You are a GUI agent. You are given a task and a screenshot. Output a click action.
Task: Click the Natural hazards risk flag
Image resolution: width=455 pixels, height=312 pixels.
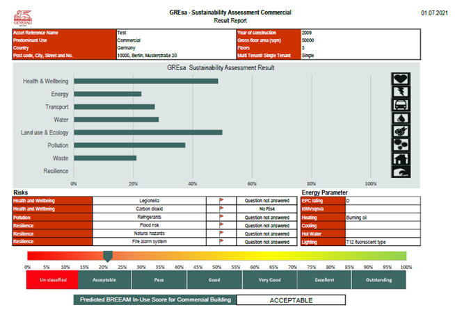tap(221, 233)
